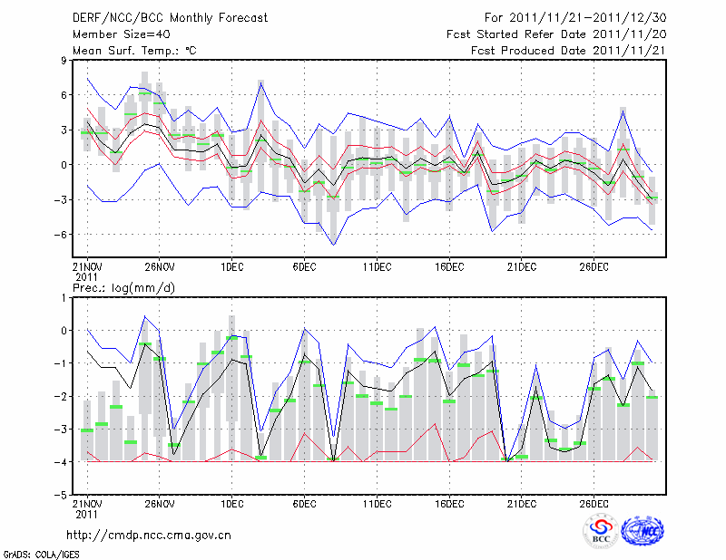Click 6DEC on the temperature chart axis
The height and width of the screenshot is (560, 726).
click(x=304, y=267)
